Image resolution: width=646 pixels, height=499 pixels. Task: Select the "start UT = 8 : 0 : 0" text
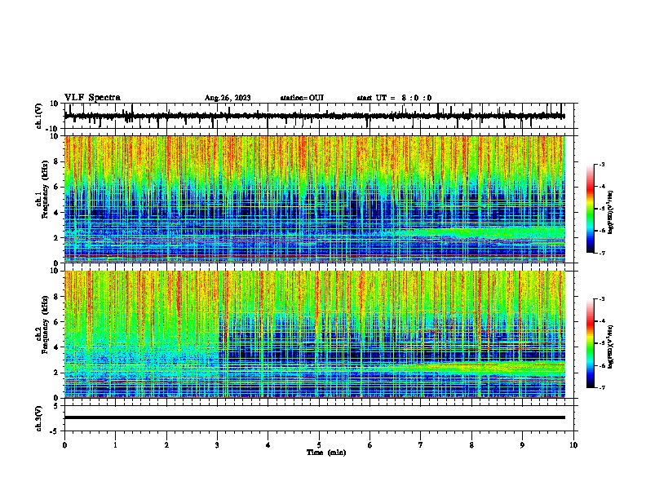click(394, 98)
